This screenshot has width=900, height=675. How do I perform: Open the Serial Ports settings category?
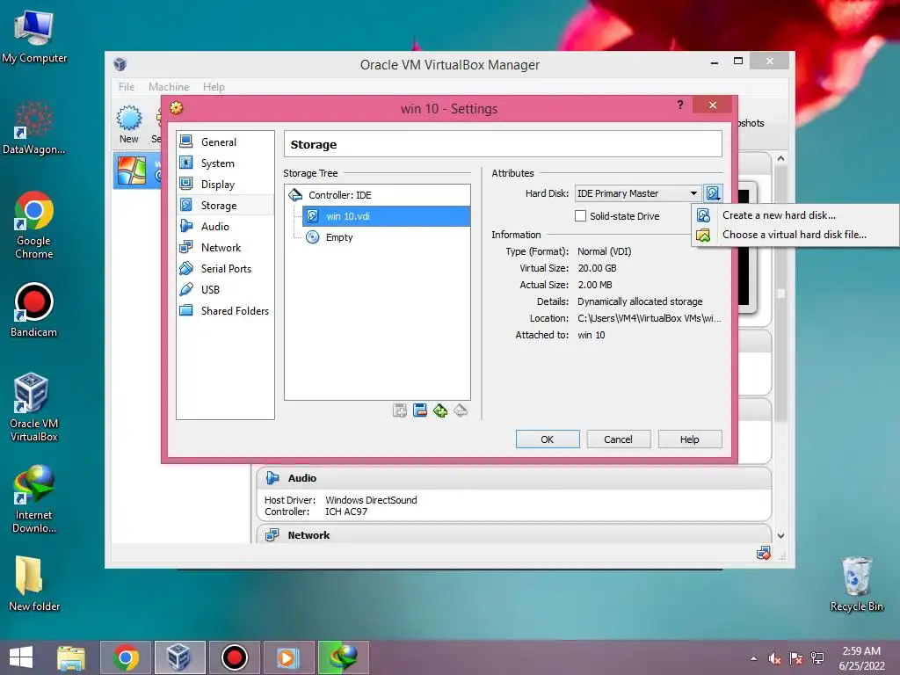225,269
